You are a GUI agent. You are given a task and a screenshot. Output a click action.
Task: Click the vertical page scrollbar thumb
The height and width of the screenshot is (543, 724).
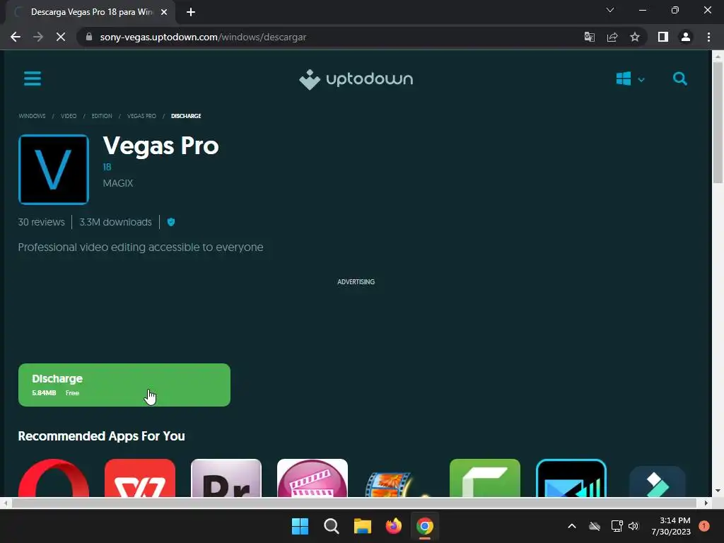(717, 122)
